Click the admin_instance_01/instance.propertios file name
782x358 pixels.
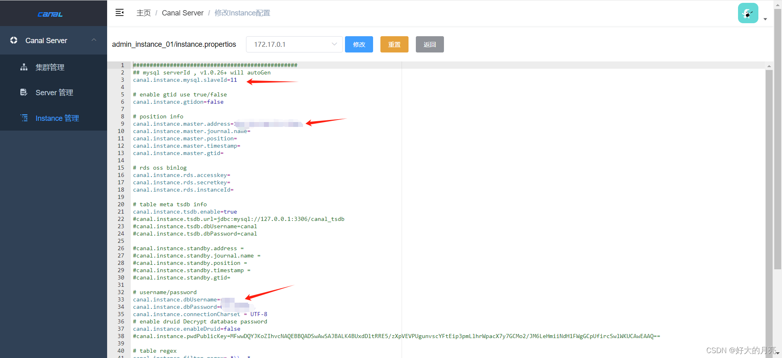(174, 44)
